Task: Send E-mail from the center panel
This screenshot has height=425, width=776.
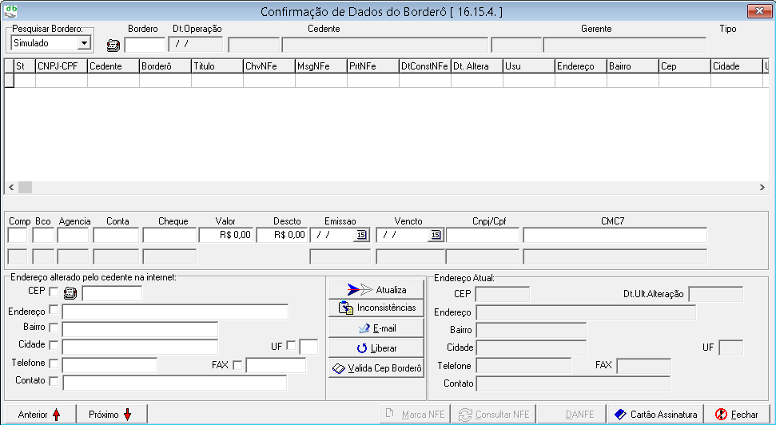Action: point(376,328)
